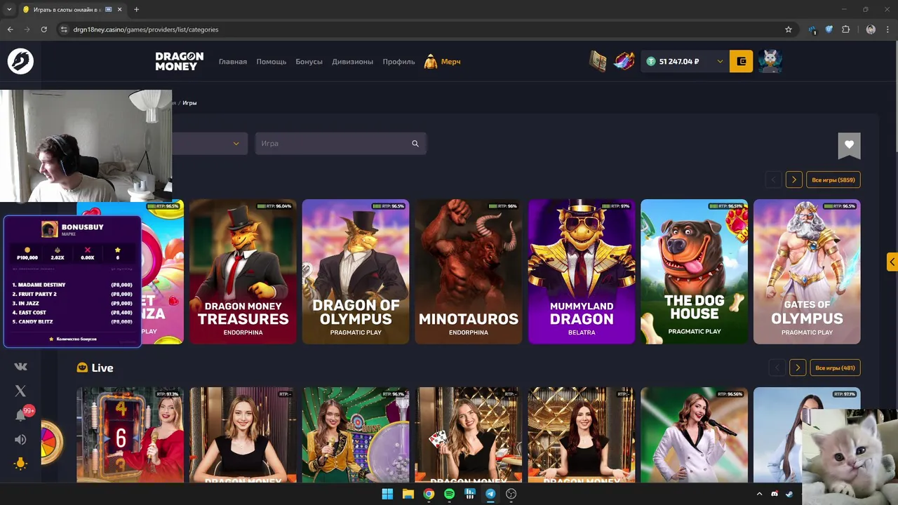Open the money stack bonus icon
The width and height of the screenshot is (898, 505).
point(597,61)
